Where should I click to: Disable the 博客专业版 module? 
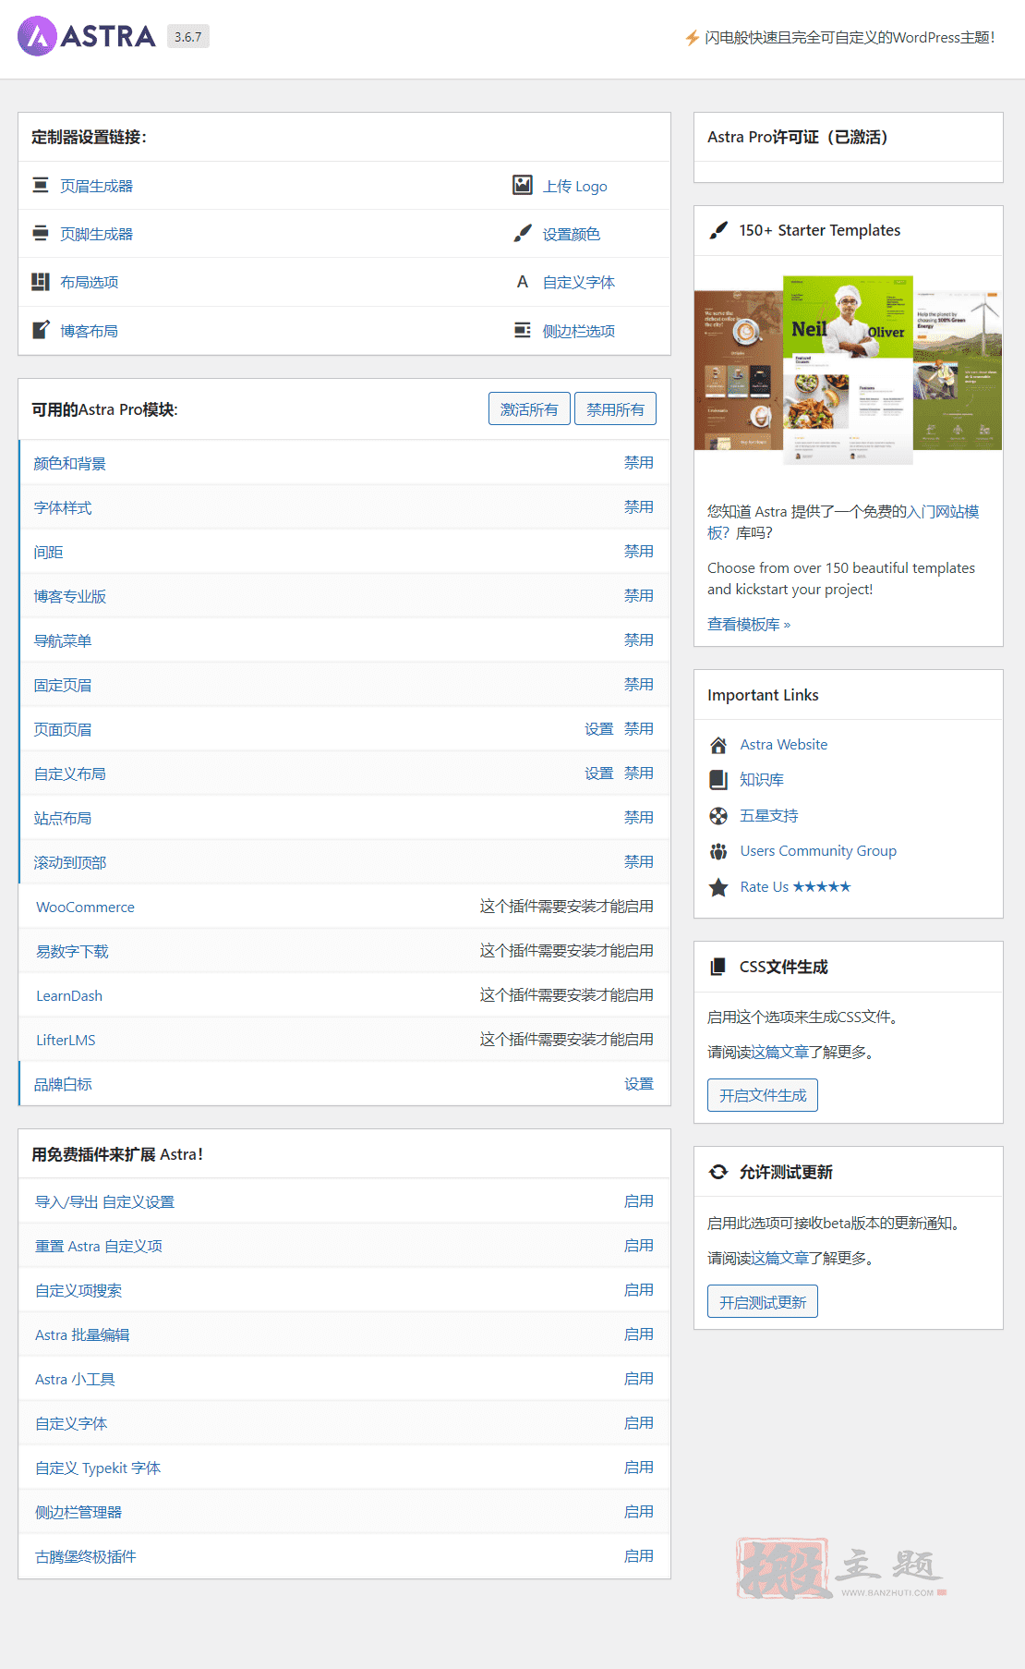pyautogui.click(x=639, y=595)
